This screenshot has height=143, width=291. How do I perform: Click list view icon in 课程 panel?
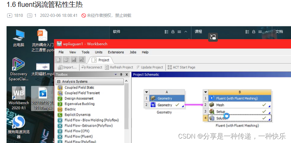pos(247,32)
